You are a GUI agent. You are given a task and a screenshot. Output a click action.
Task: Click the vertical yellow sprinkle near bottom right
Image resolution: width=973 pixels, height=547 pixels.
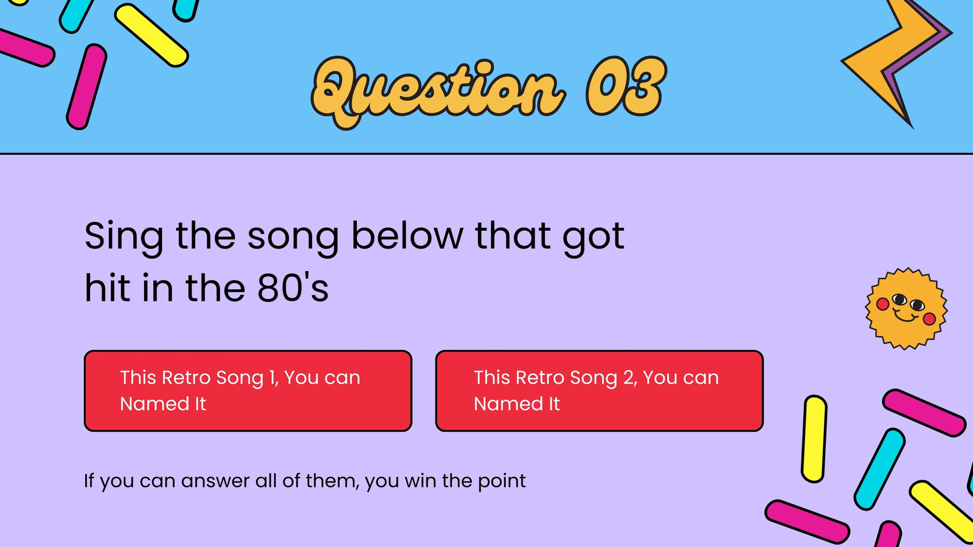click(x=814, y=439)
